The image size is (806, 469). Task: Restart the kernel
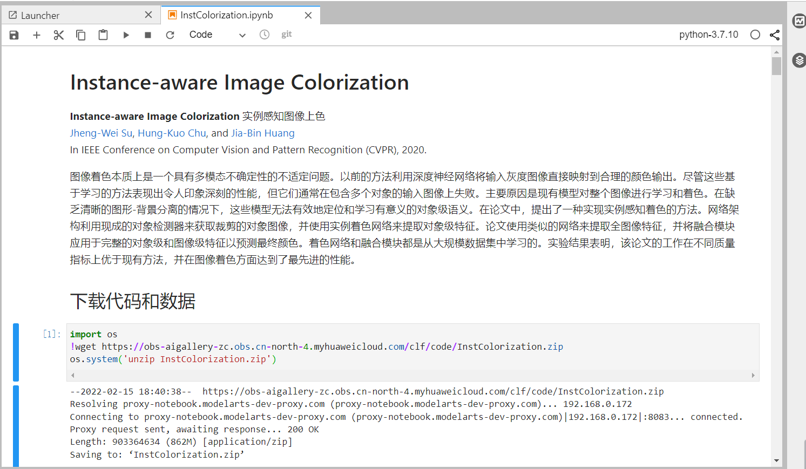click(170, 35)
